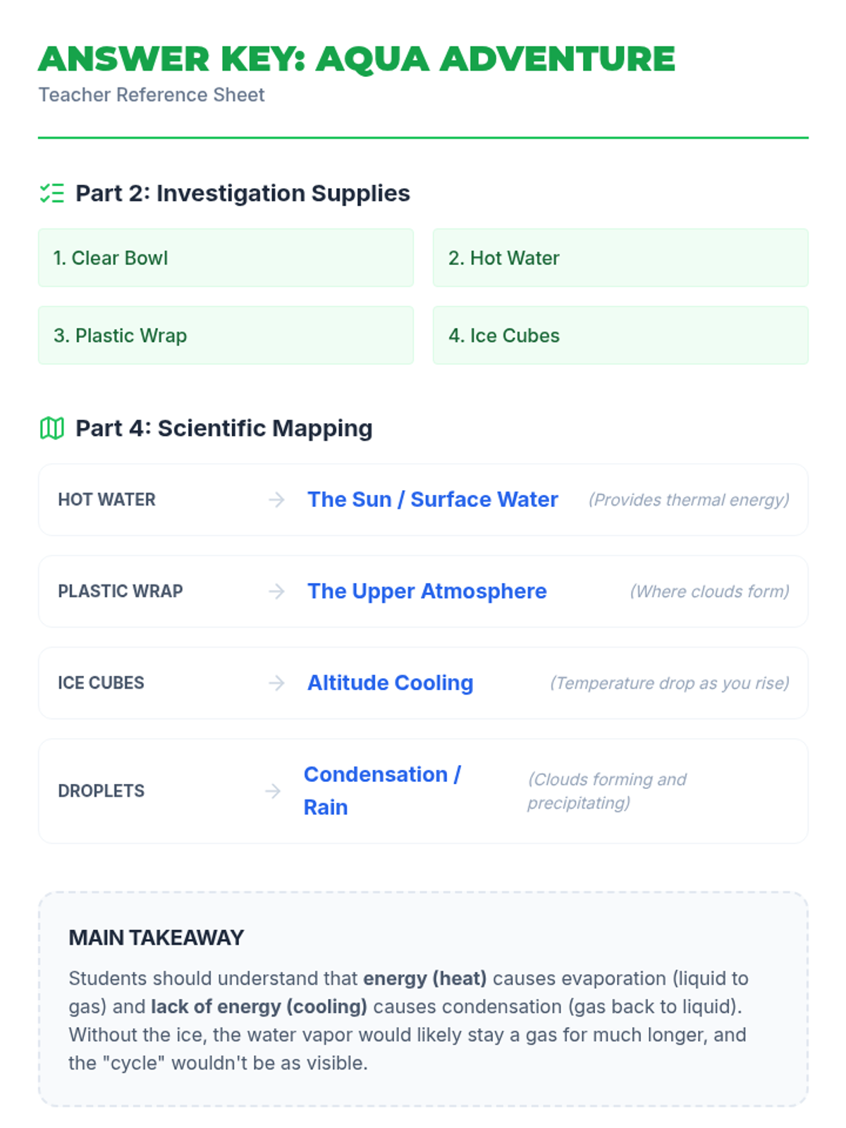Click the Part 2: Investigation Supplies heading
Viewport: 846px width, 1128px height.
coord(243,193)
